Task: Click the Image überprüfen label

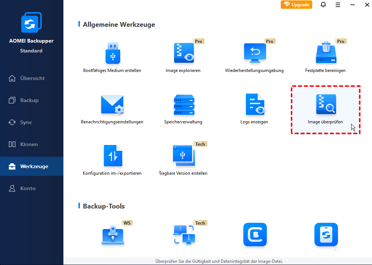Action: tap(325, 122)
